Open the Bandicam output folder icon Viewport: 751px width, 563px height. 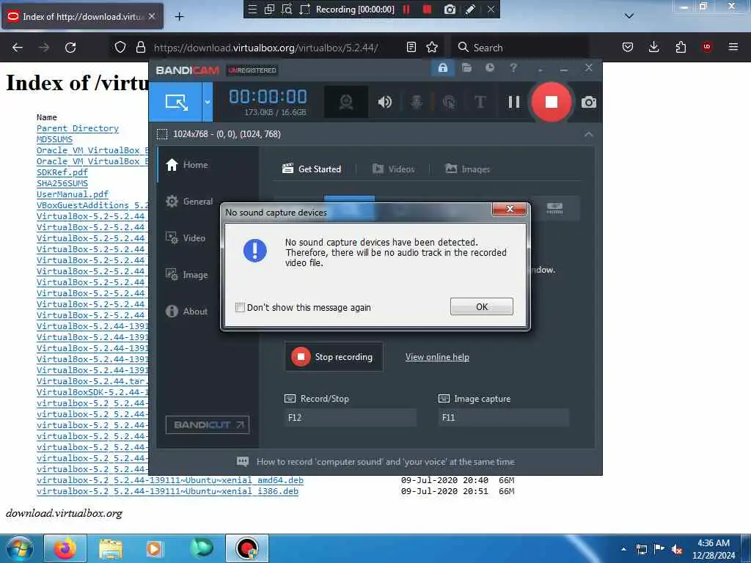pyautogui.click(x=466, y=68)
